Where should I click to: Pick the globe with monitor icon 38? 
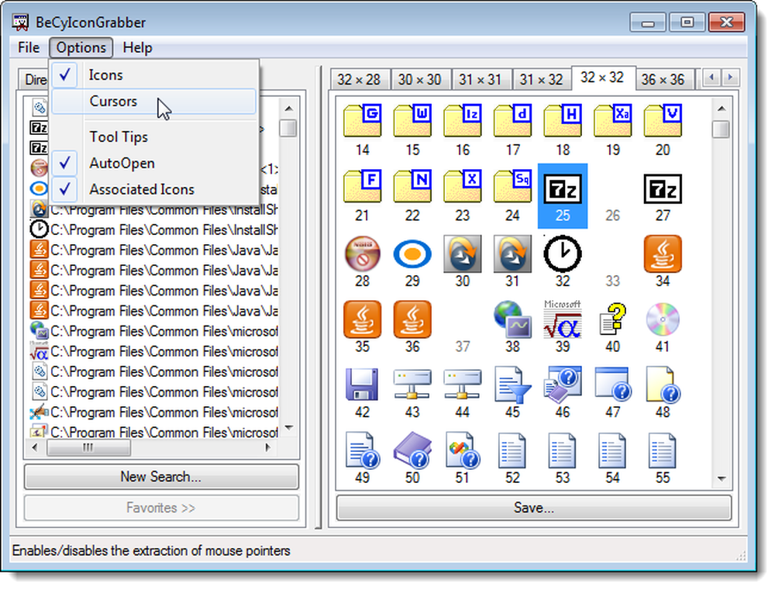pyautogui.click(x=512, y=319)
